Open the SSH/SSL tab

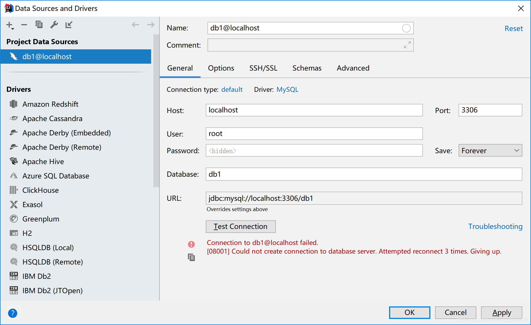(263, 68)
